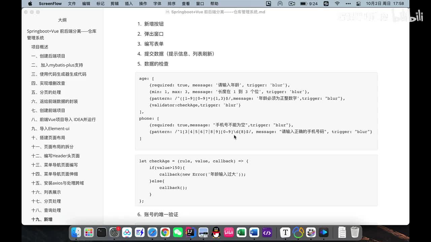Jump to 二、加入mybatis-plus支持 in outline
This screenshot has width=431, height=242.
57,65
